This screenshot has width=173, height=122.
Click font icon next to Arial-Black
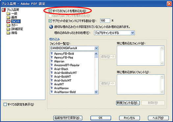tap(52, 69)
